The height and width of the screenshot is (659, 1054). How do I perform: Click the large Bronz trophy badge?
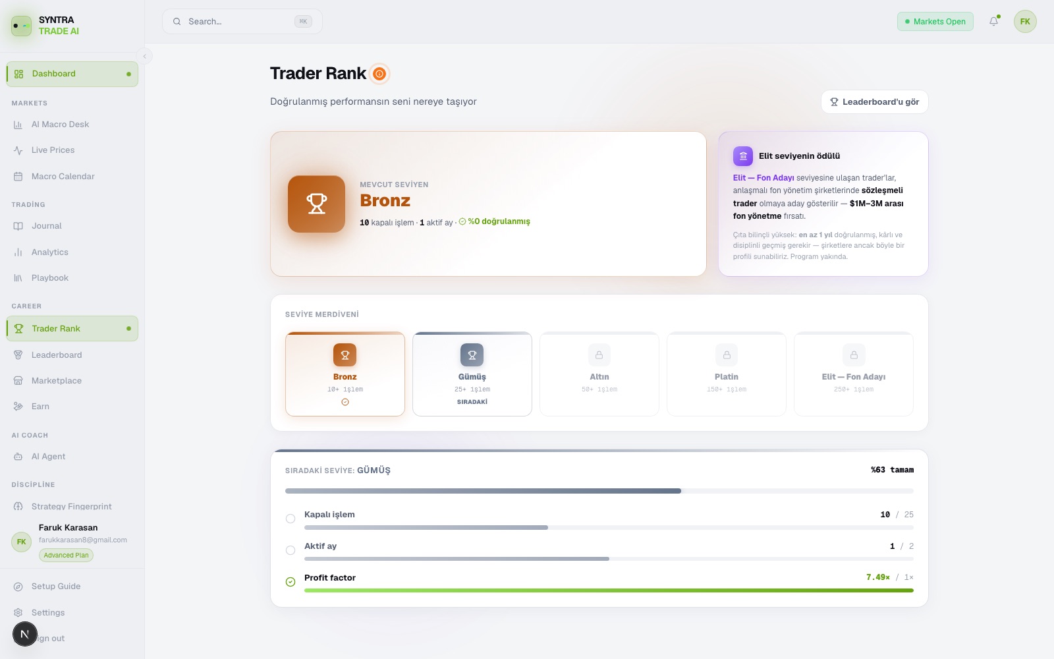tap(316, 204)
